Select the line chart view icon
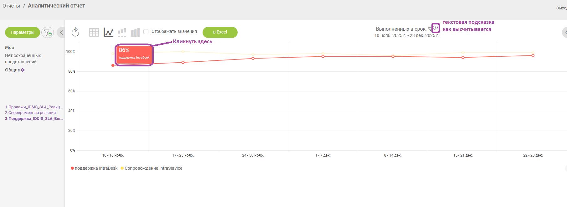 pos(108,32)
